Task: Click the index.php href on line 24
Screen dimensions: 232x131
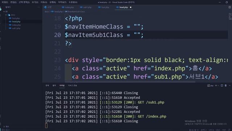Action: [x=170, y=68]
